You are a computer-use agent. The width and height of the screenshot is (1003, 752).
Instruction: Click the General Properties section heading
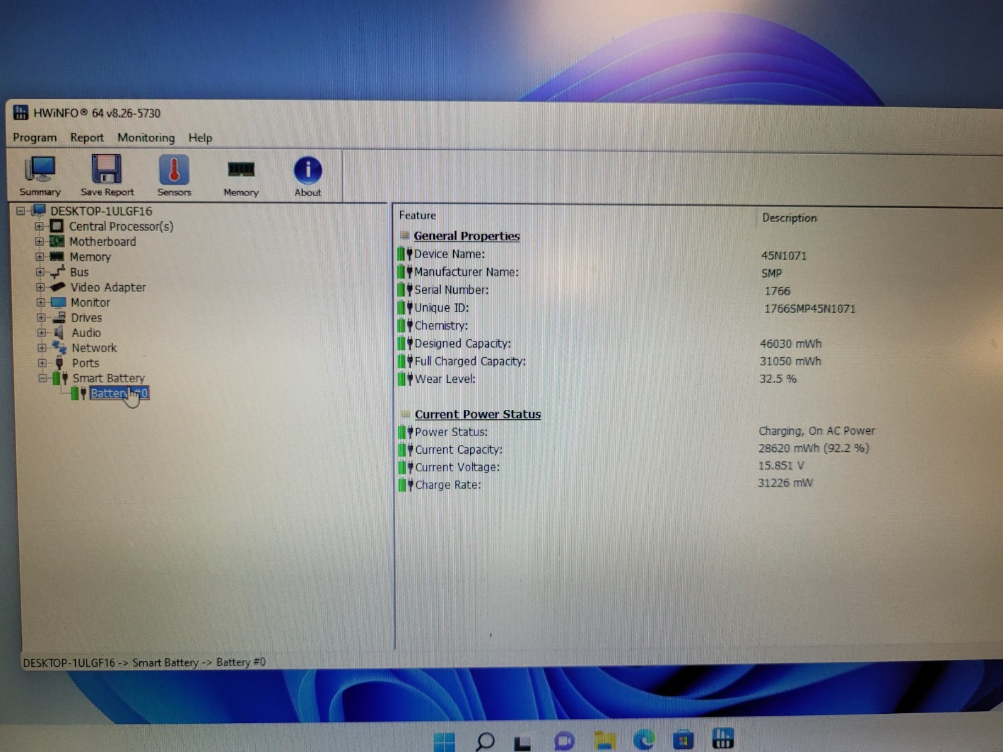click(466, 236)
